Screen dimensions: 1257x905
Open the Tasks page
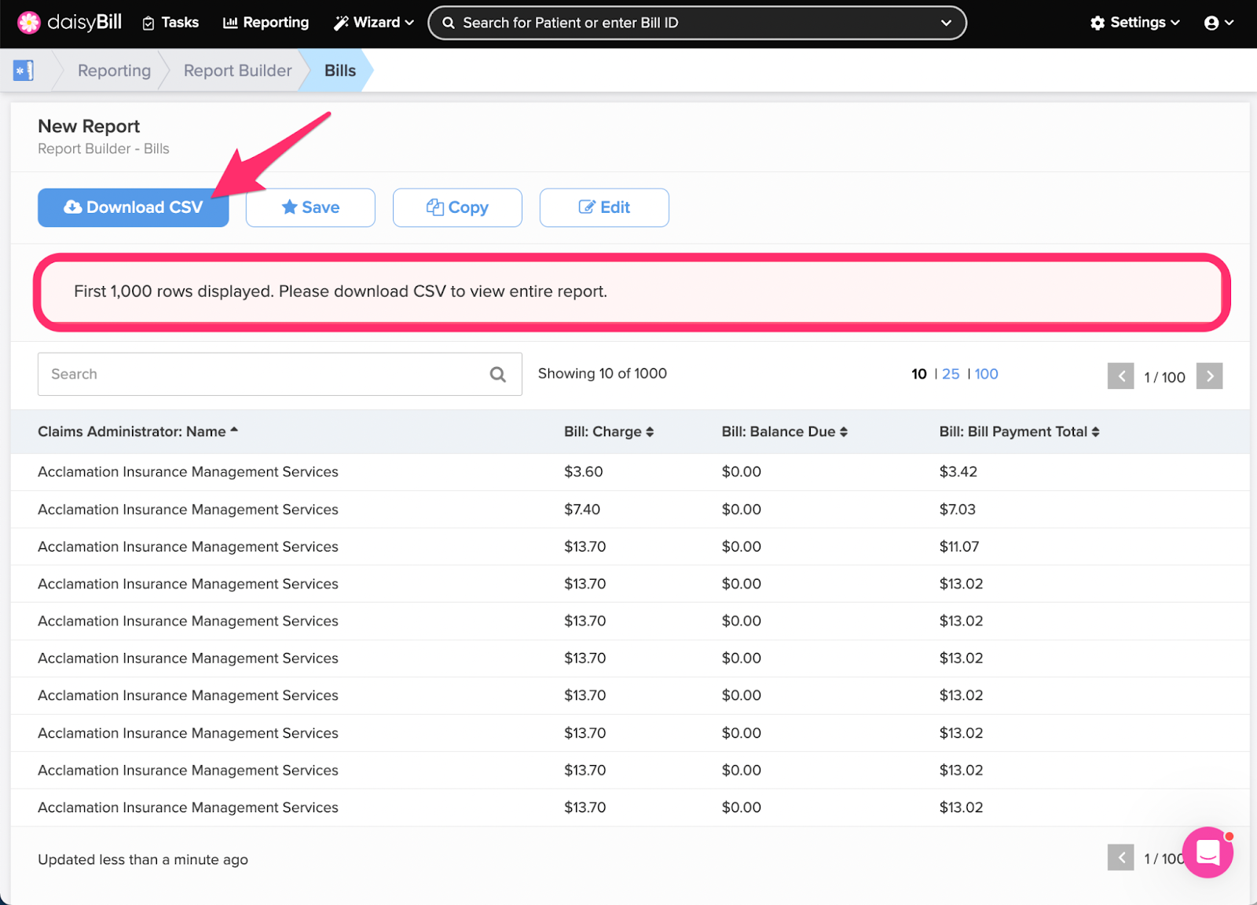tap(170, 23)
